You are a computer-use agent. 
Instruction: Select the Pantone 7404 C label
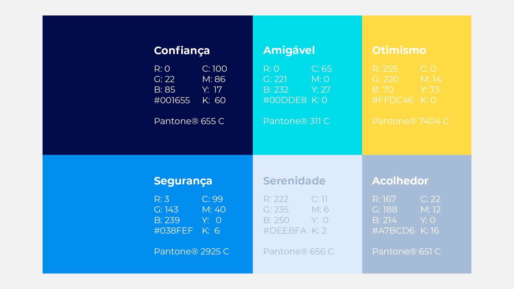click(x=410, y=121)
